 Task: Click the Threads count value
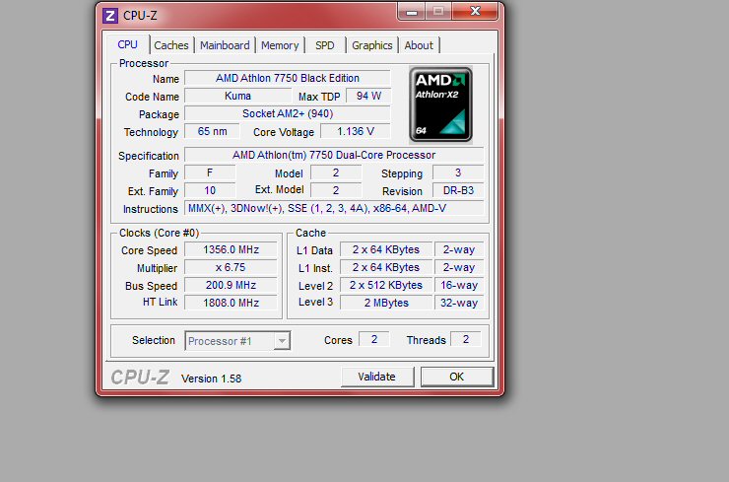pyautogui.click(x=465, y=340)
